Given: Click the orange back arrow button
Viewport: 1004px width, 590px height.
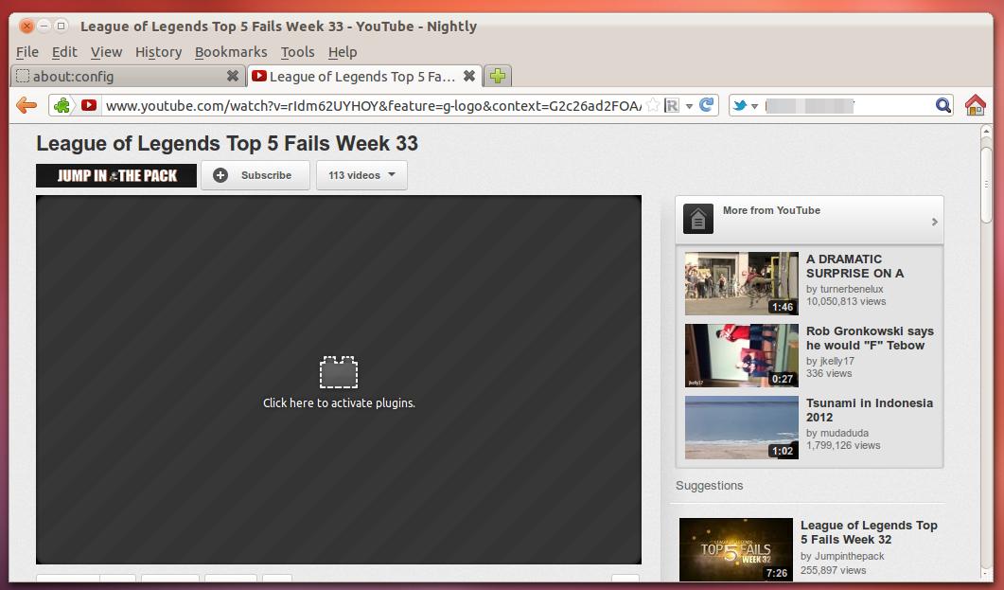Looking at the screenshot, I should tap(26, 105).
